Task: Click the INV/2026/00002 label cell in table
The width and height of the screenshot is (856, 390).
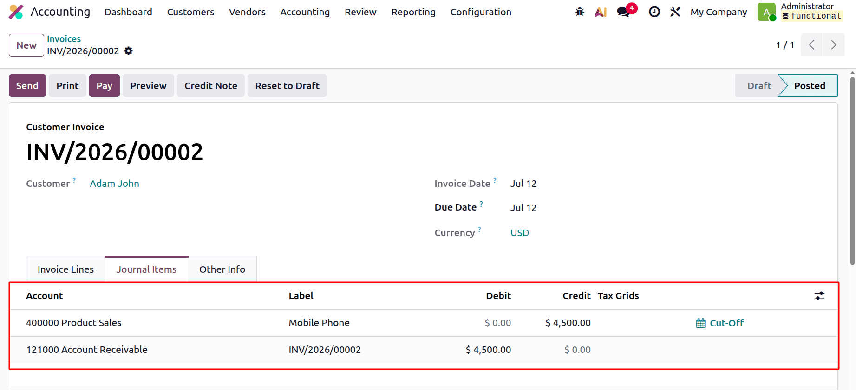Action: 325,350
